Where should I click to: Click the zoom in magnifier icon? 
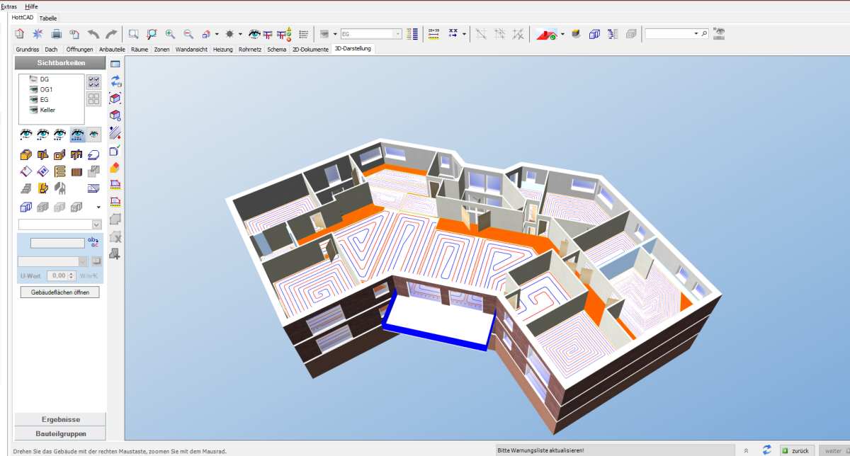pyautogui.click(x=170, y=33)
